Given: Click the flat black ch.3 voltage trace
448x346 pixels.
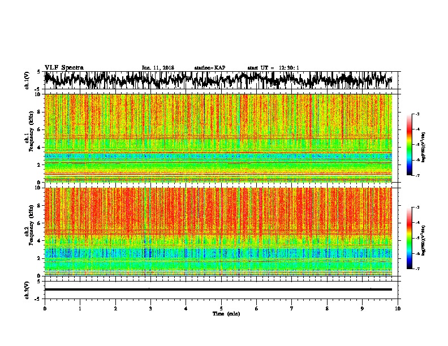Looking at the screenshot, I should (x=218, y=289).
